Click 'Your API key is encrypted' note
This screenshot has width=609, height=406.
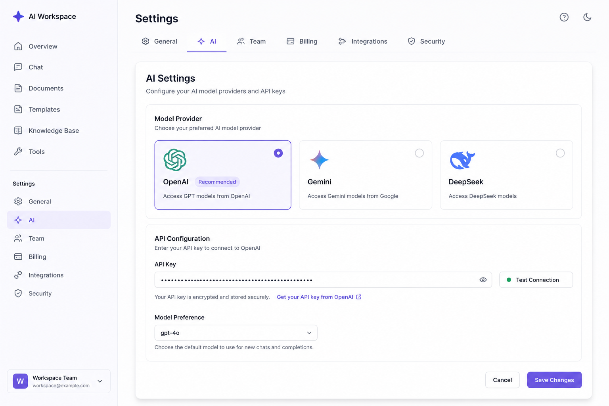coord(212,297)
